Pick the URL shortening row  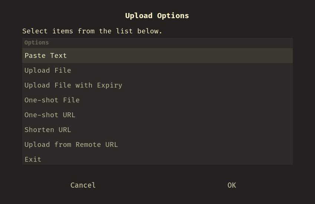click(x=157, y=130)
